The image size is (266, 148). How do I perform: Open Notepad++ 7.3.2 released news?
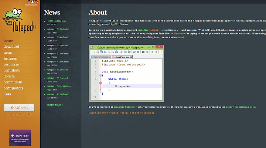click(58, 29)
